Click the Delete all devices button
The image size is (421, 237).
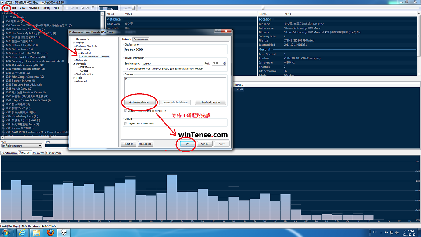pyautogui.click(x=210, y=102)
